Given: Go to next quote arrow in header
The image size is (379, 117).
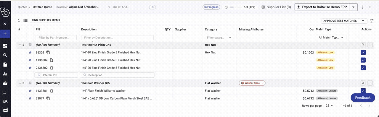Looking at the screenshot, I should pos(370,7).
